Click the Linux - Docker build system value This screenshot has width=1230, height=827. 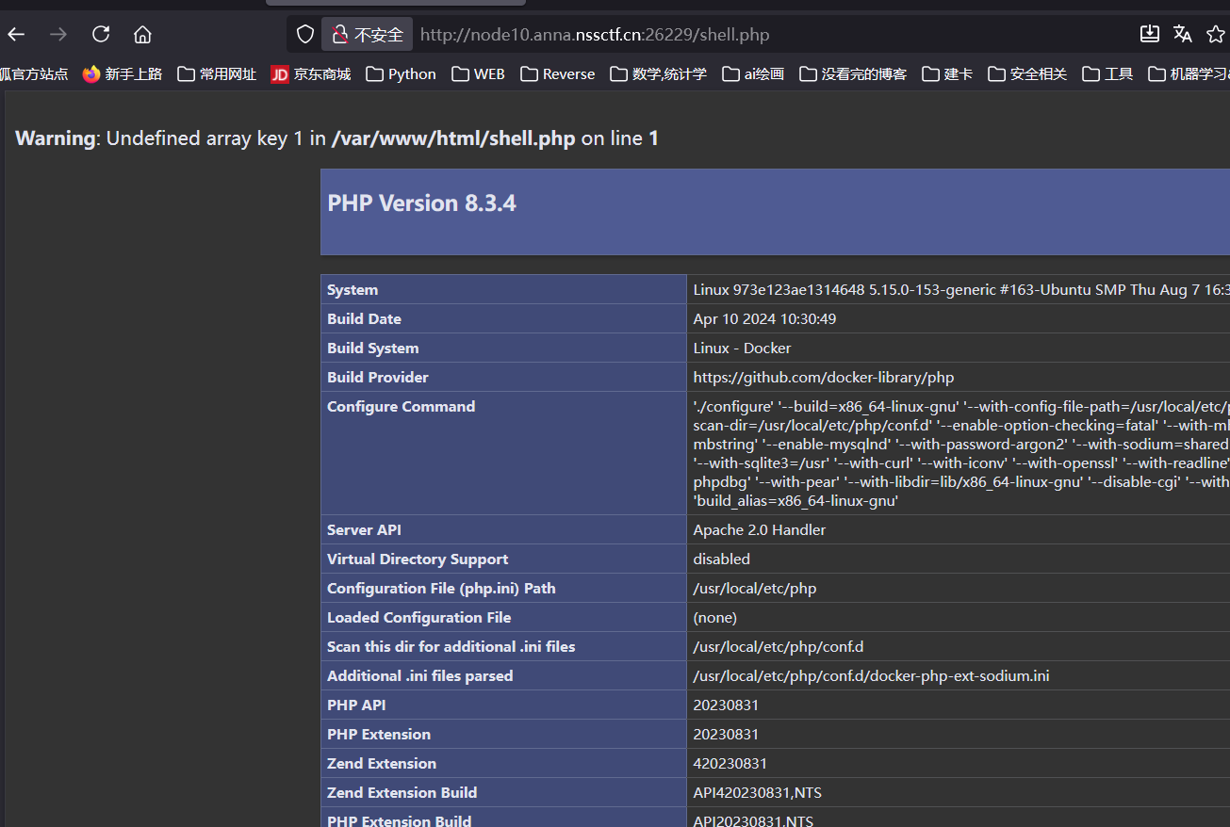click(742, 349)
